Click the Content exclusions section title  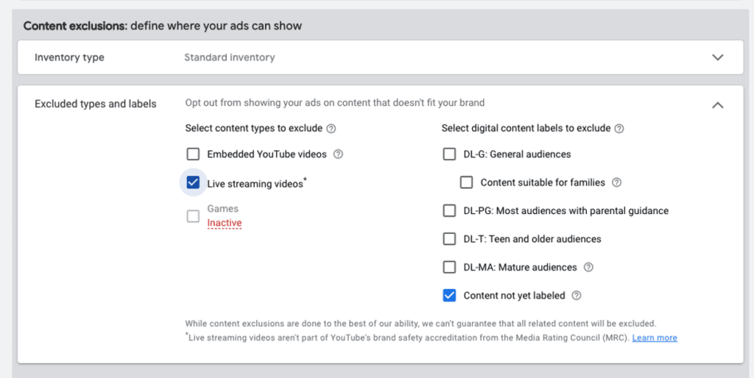click(x=163, y=26)
